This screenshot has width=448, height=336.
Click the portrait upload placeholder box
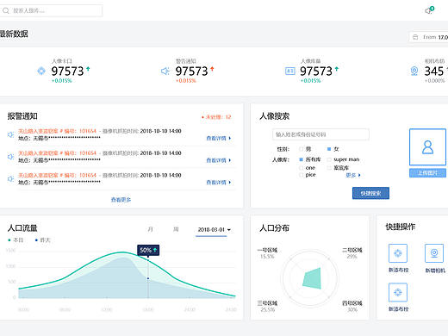[x=427, y=147]
